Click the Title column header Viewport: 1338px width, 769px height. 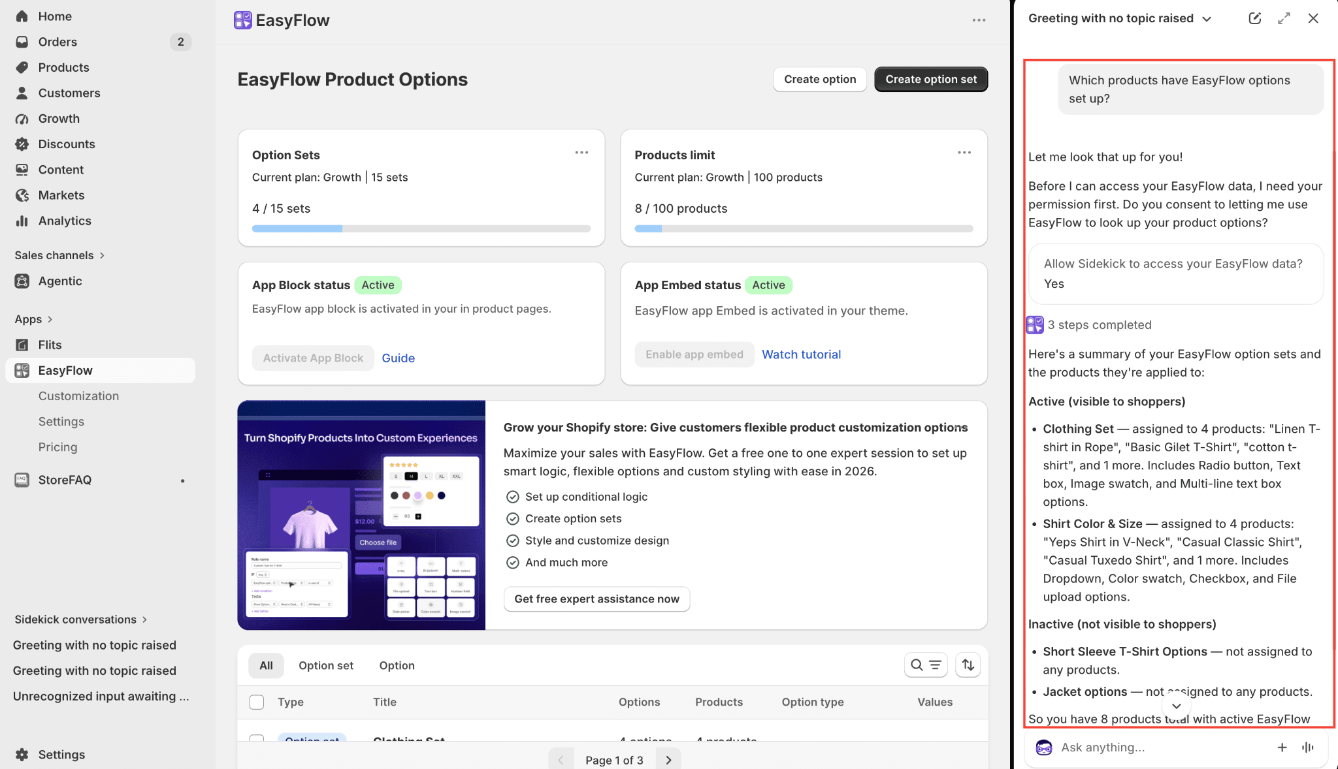tap(385, 702)
